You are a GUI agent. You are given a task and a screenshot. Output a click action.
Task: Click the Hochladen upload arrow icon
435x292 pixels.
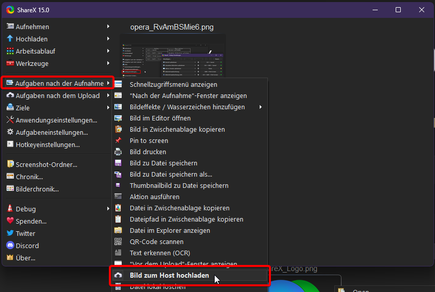point(10,39)
